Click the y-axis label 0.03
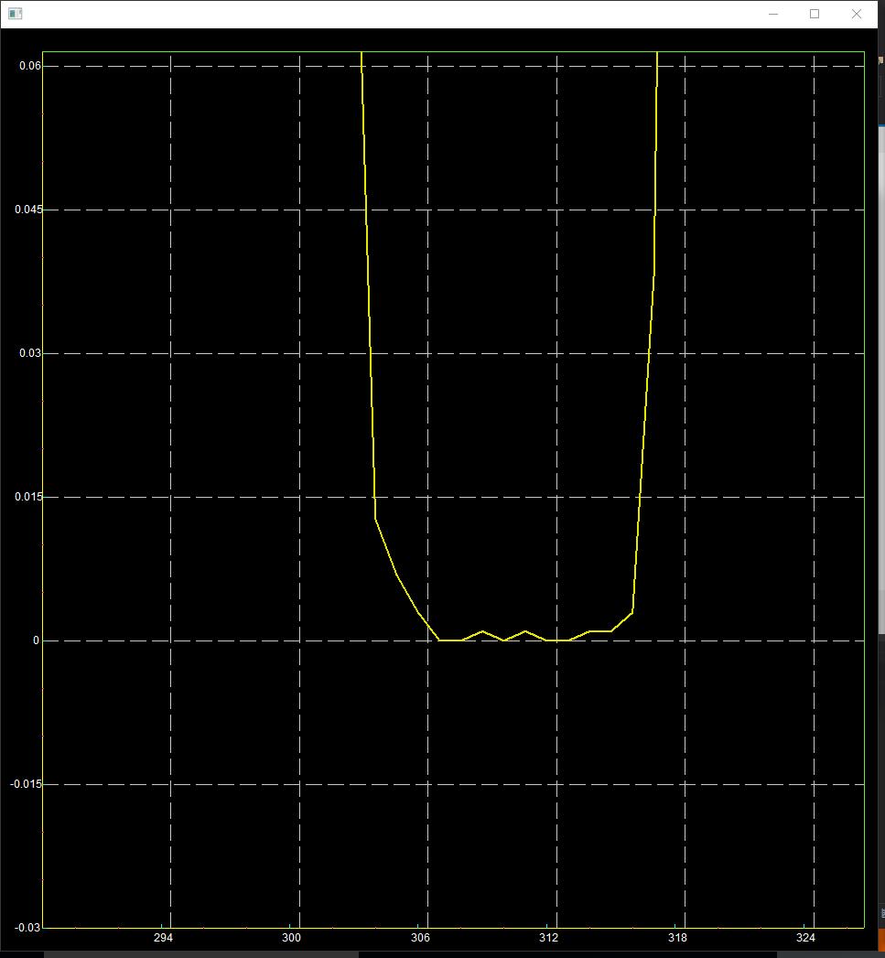 (x=30, y=352)
